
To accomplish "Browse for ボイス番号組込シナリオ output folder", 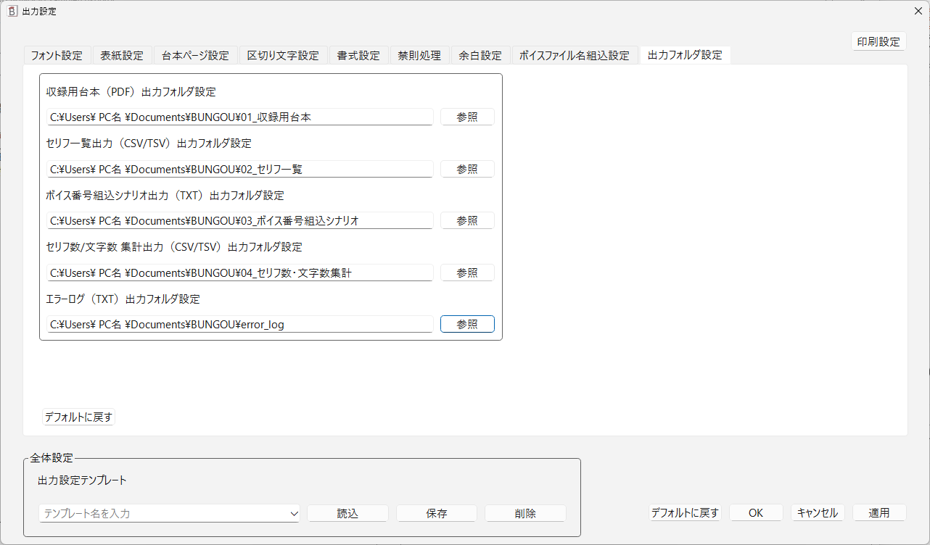I will (x=467, y=220).
